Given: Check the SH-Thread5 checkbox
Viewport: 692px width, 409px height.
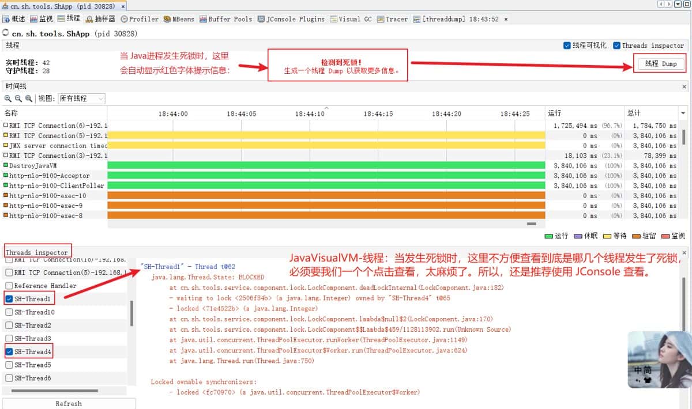Looking at the screenshot, I should [x=9, y=365].
